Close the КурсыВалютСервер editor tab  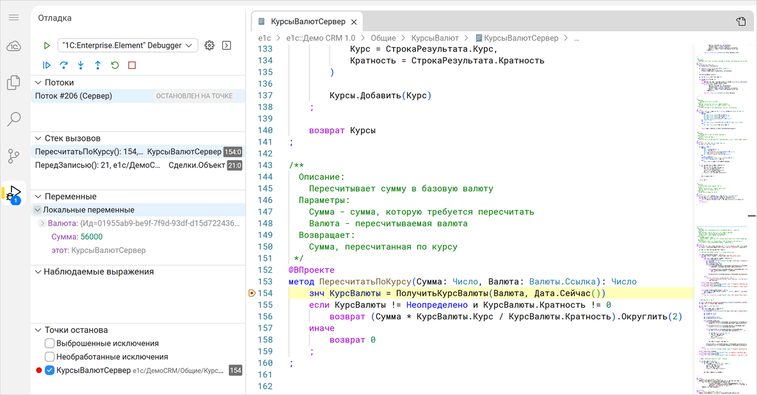[x=354, y=22]
